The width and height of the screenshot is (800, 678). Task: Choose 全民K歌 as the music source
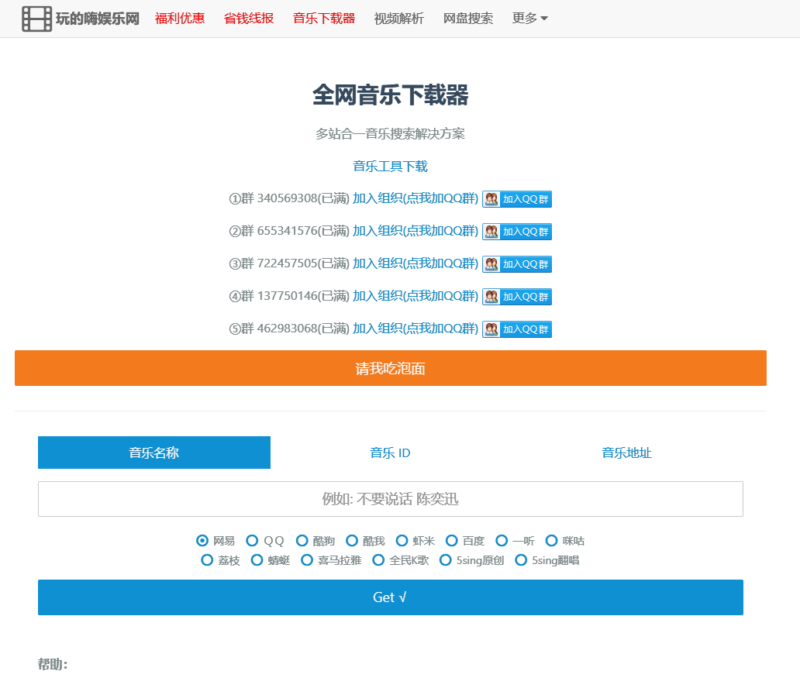click(378, 560)
